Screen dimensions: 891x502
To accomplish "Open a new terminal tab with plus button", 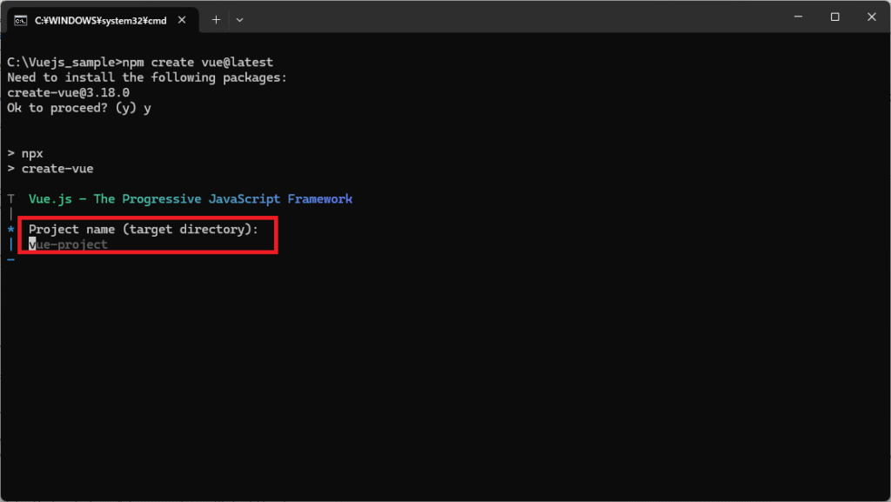I will click(216, 19).
